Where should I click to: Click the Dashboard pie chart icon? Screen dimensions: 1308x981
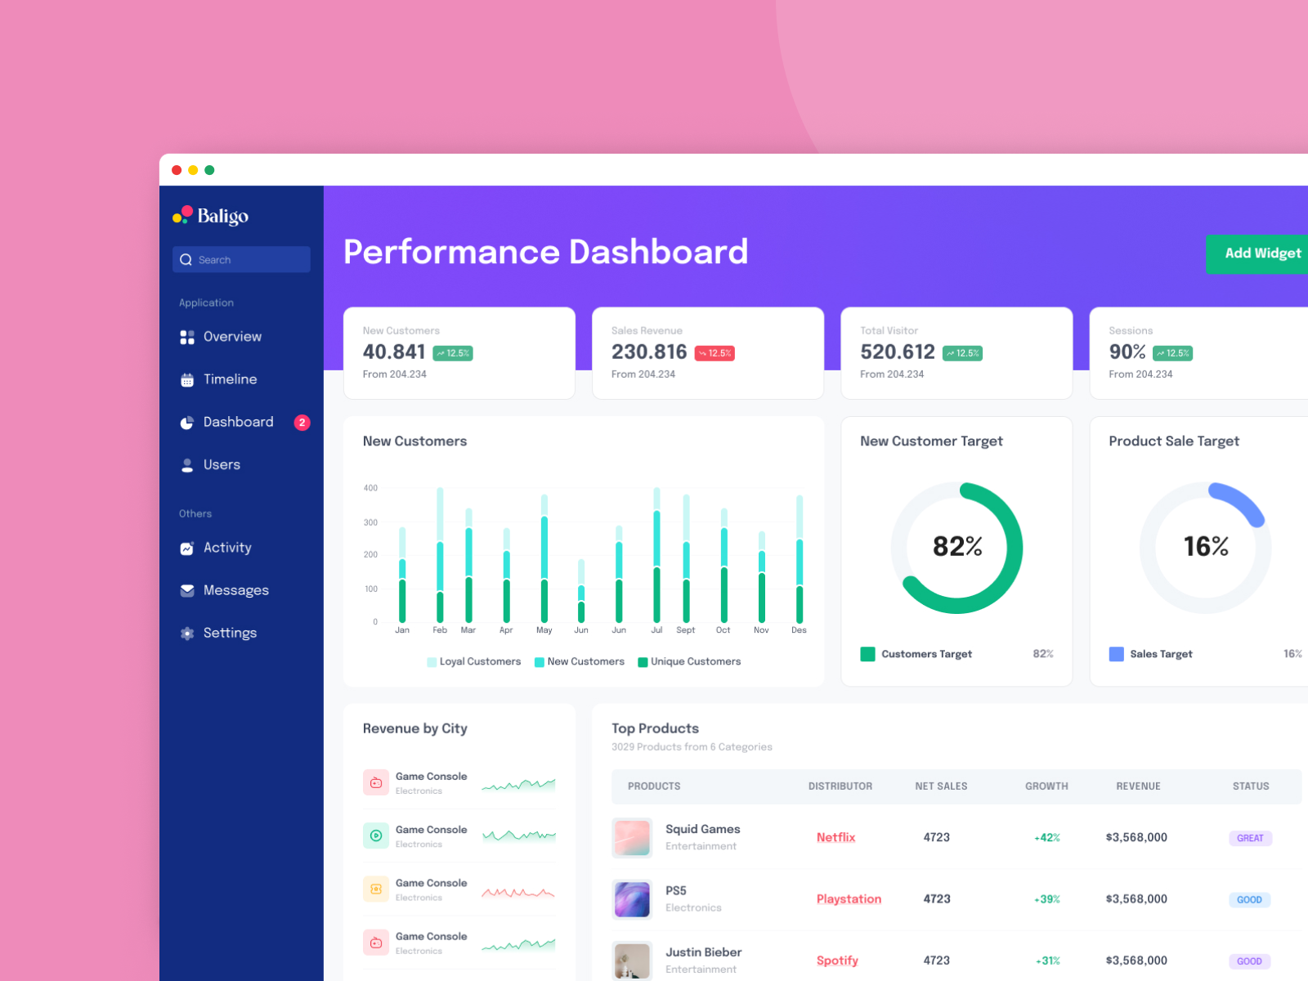point(186,422)
